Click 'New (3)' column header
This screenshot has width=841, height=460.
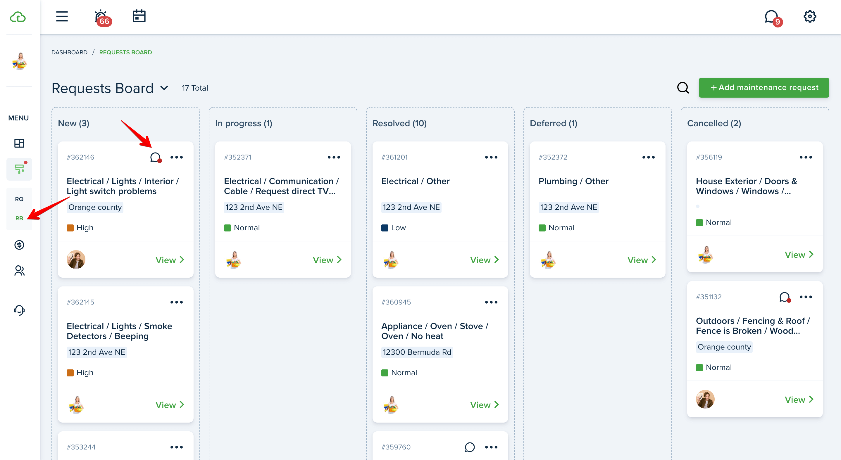(73, 123)
